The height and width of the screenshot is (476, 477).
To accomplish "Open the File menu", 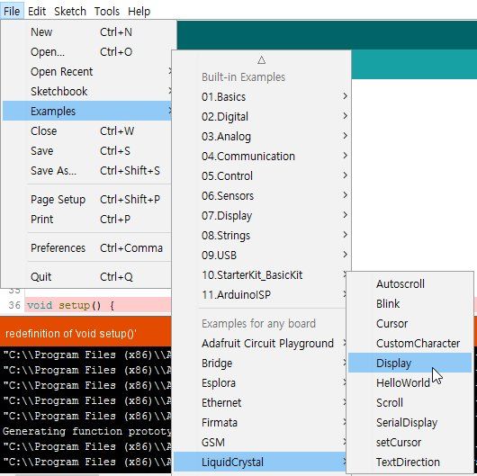I will tap(12, 12).
